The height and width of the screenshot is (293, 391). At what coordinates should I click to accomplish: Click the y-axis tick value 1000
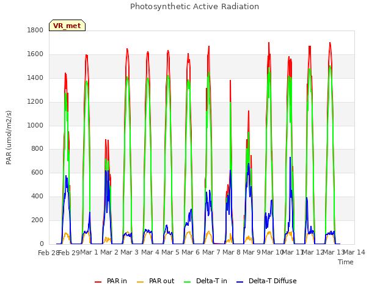coord(35,125)
